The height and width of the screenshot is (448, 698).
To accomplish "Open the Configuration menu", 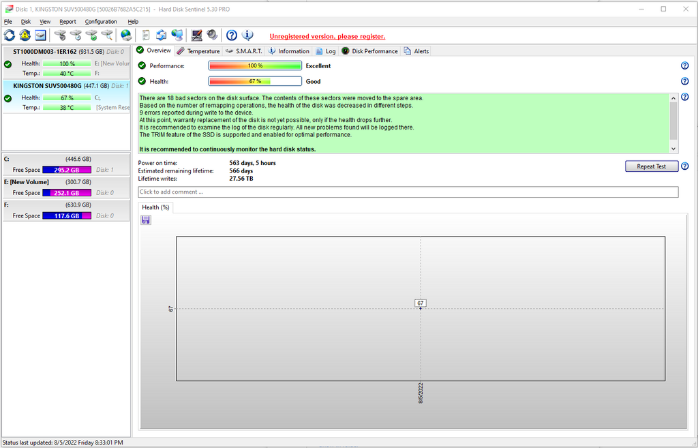I will tap(101, 22).
